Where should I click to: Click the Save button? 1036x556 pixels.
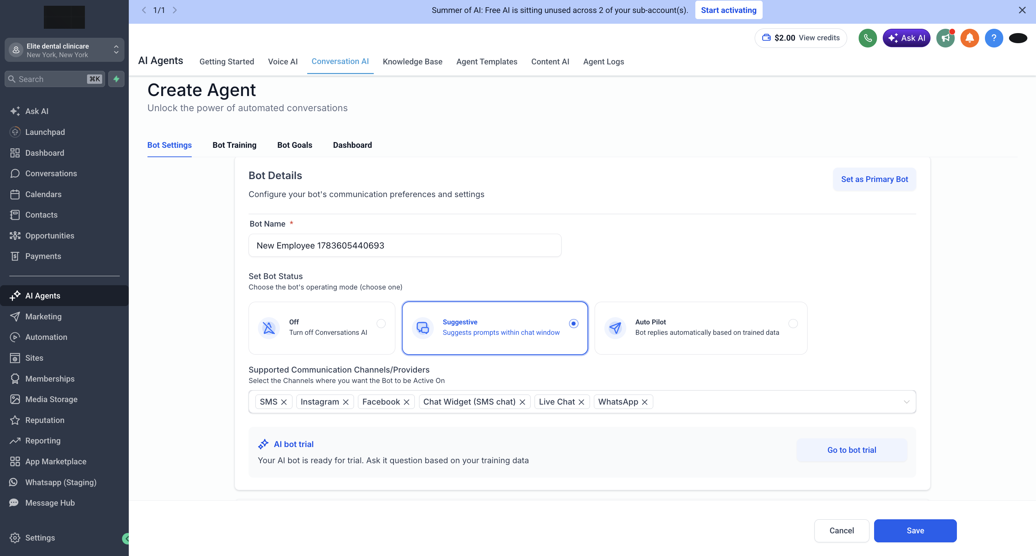pyautogui.click(x=915, y=531)
